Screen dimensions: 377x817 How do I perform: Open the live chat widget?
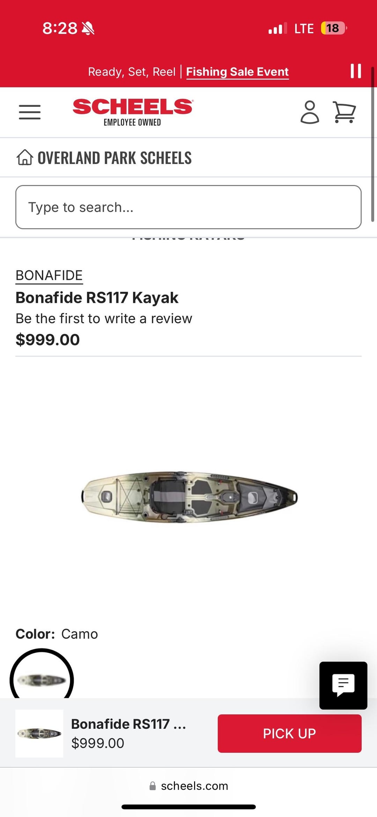(343, 685)
